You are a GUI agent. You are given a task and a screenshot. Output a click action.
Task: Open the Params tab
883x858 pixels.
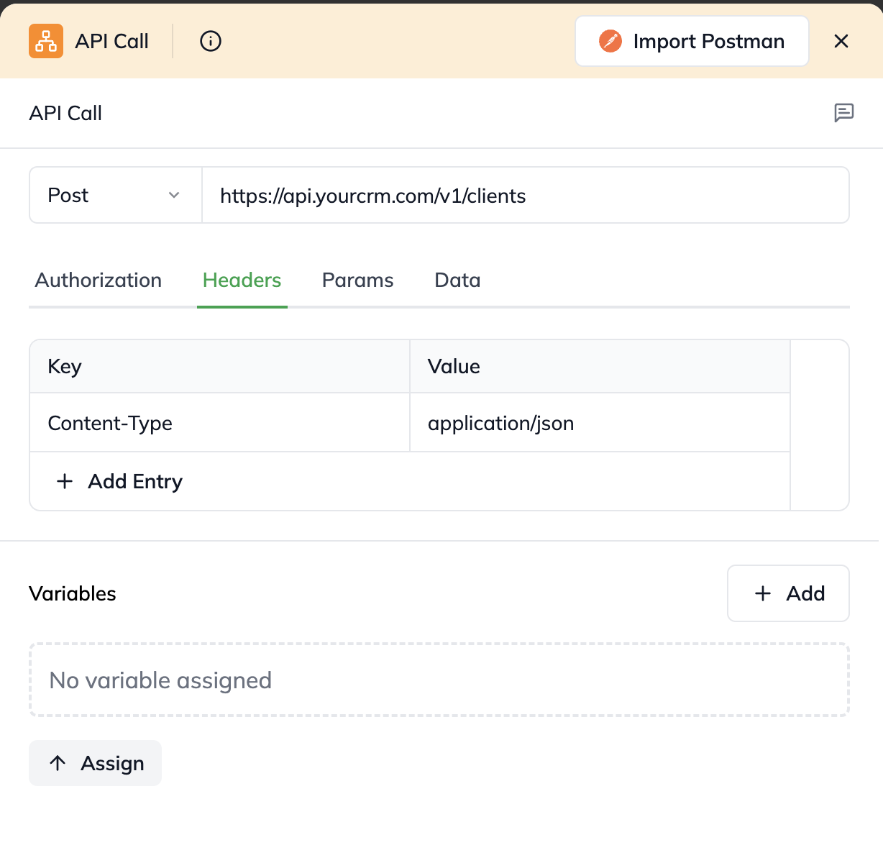(357, 280)
